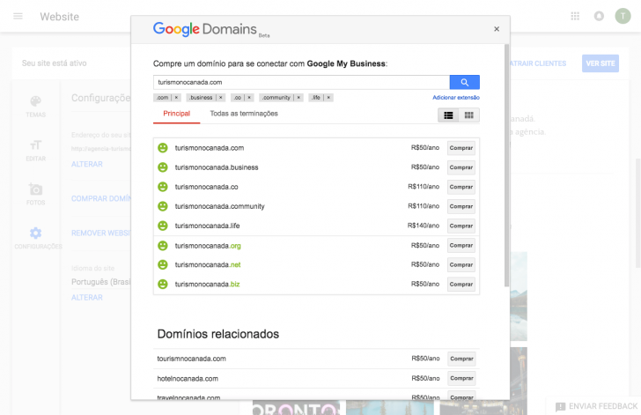Open the Google apps grid icon

tap(575, 16)
